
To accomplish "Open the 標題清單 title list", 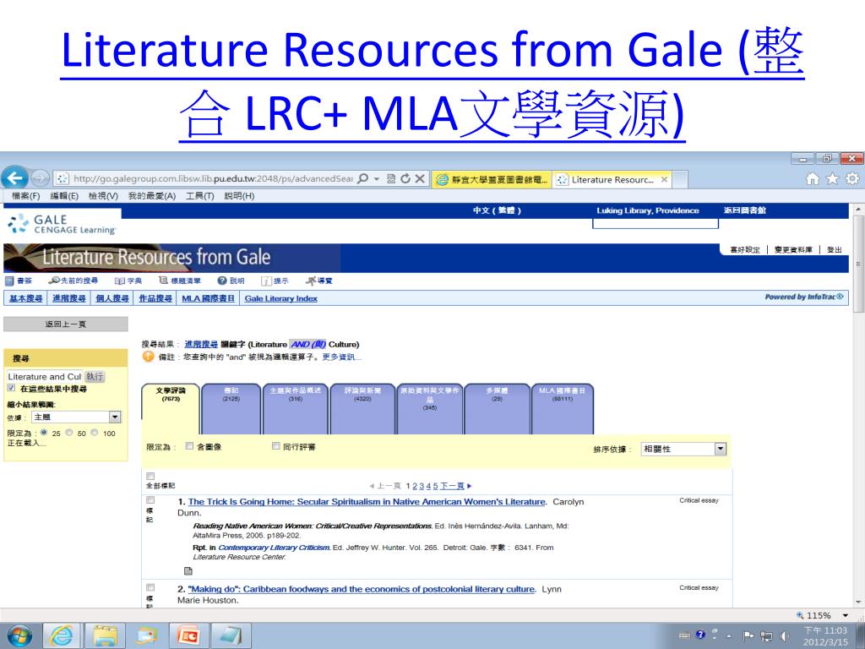I will tap(180, 281).
